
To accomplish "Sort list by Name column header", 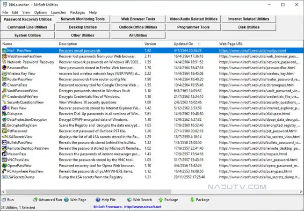I will (29, 44).
